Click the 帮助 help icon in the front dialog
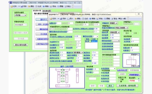Viewport: 152px width, 94px height. [x=92, y=18]
